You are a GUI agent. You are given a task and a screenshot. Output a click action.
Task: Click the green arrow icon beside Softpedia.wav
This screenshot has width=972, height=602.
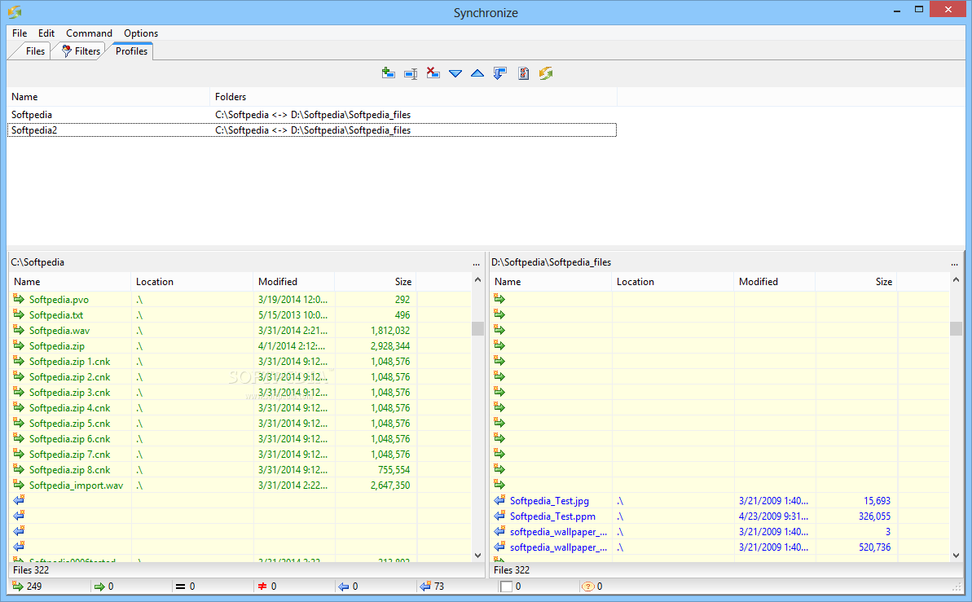click(19, 330)
